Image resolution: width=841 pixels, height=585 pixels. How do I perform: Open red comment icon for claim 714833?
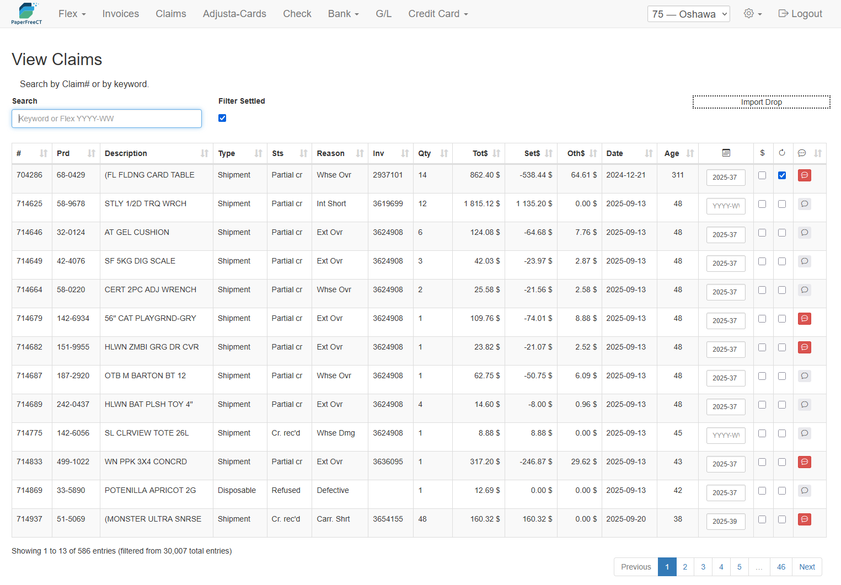click(805, 462)
